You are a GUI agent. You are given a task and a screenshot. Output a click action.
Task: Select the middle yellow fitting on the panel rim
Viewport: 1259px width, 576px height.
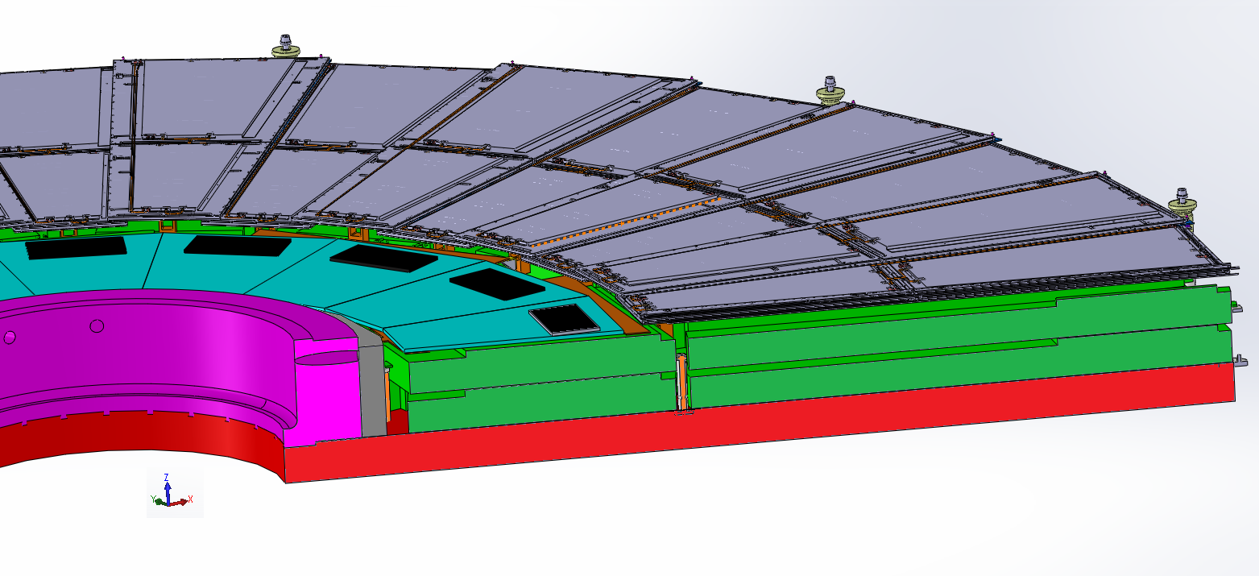click(829, 90)
